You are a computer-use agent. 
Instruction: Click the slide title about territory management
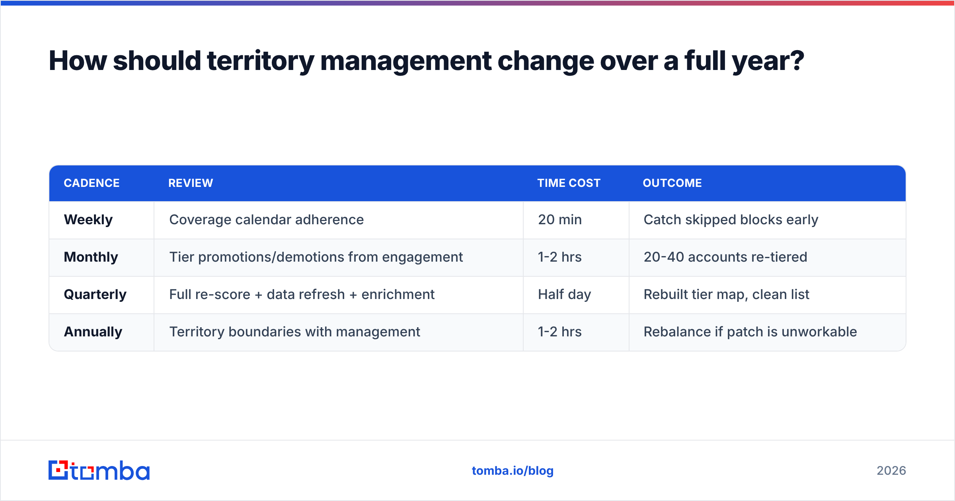click(426, 61)
